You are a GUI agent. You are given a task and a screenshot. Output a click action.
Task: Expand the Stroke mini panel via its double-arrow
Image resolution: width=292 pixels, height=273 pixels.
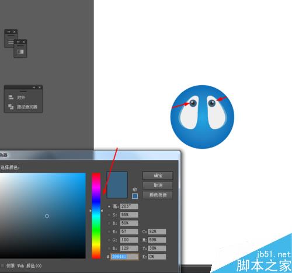pyautogui.click(x=9, y=32)
